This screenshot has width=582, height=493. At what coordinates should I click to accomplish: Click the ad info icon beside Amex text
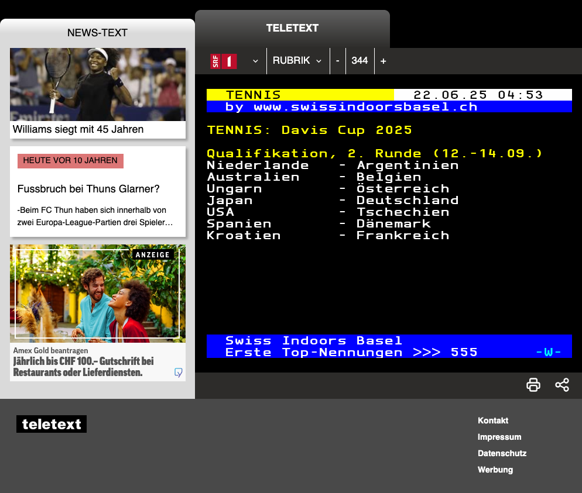(x=179, y=372)
